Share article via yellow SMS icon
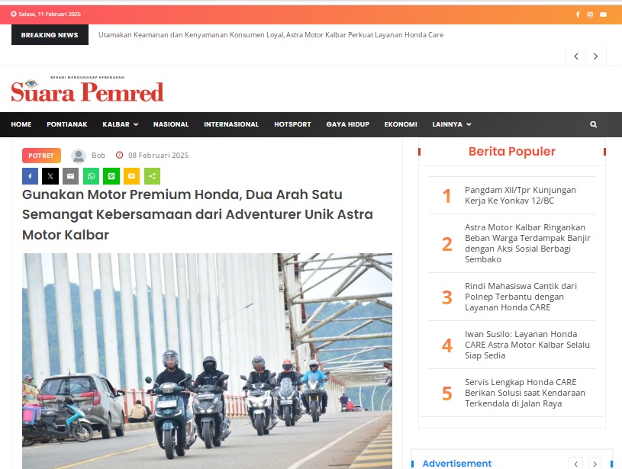The width and height of the screenshot is (622, 469). pos(132,176)
